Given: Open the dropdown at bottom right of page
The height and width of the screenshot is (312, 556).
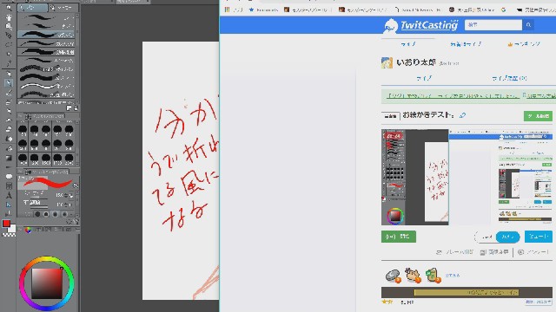Looking at the screenshot, I should [x=538, y=302].
